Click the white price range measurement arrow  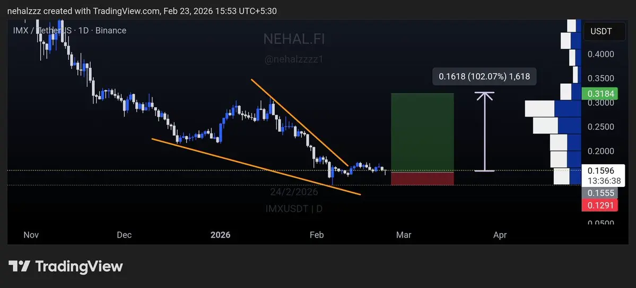coord(485,132)
